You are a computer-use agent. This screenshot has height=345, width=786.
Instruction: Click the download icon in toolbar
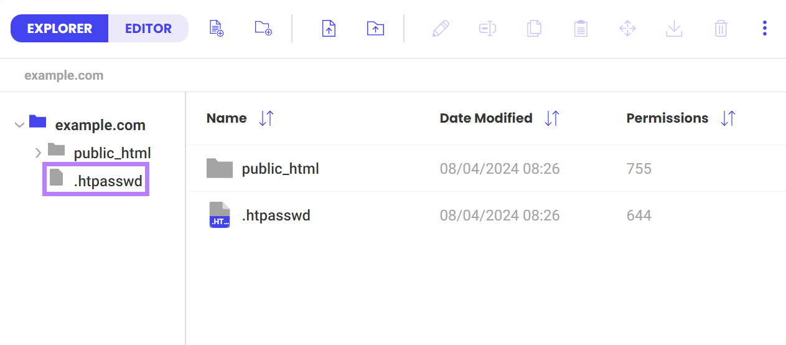click(674, 28)
